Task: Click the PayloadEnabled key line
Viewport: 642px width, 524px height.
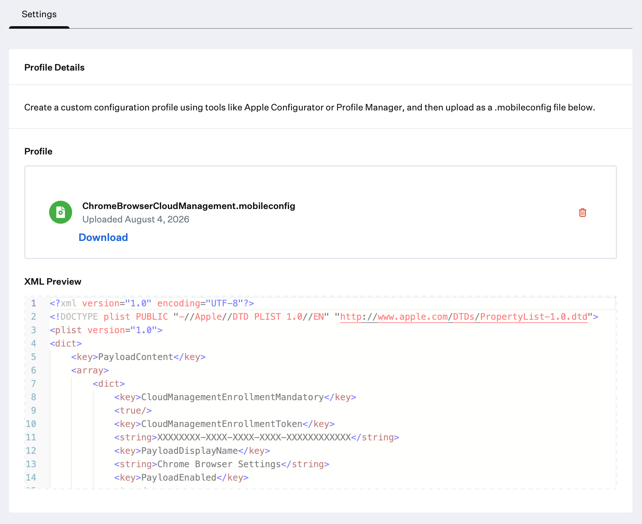Action: (x=181, y=478)
